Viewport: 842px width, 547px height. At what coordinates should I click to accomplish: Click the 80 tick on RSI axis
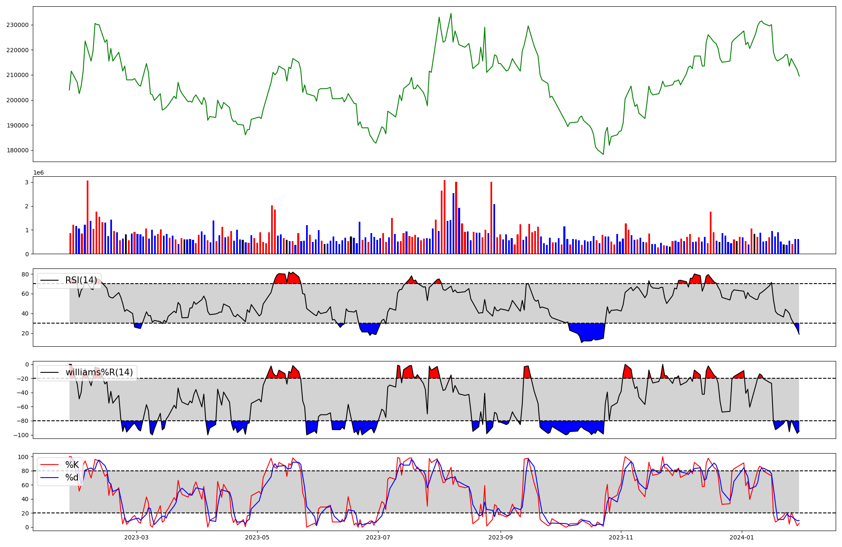[x=25, y=274]
